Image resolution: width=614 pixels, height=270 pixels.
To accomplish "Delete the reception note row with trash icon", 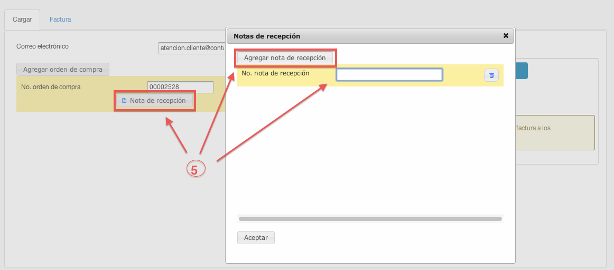I will 491,75.
